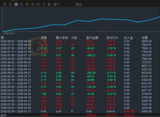Viewport: 160px width, 117px height.
Task: Open the 月 monthly tab
Action: [21, 5]
